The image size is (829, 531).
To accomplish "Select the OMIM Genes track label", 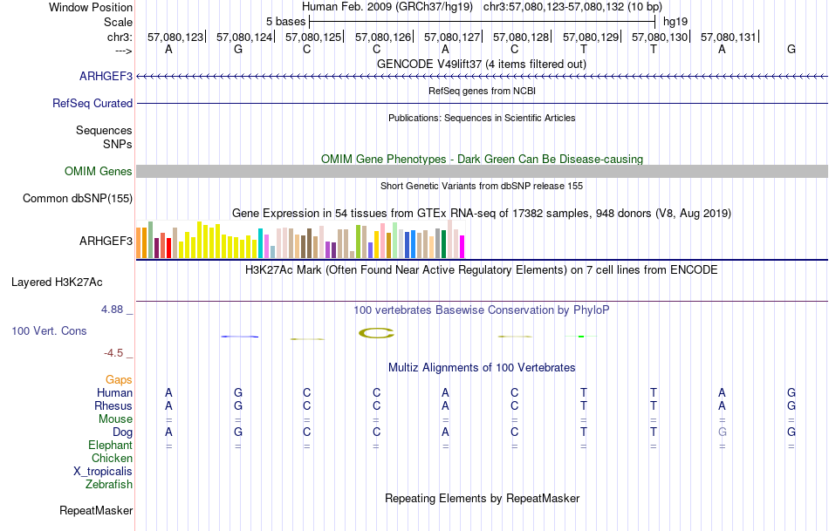I will click(99, 171).
